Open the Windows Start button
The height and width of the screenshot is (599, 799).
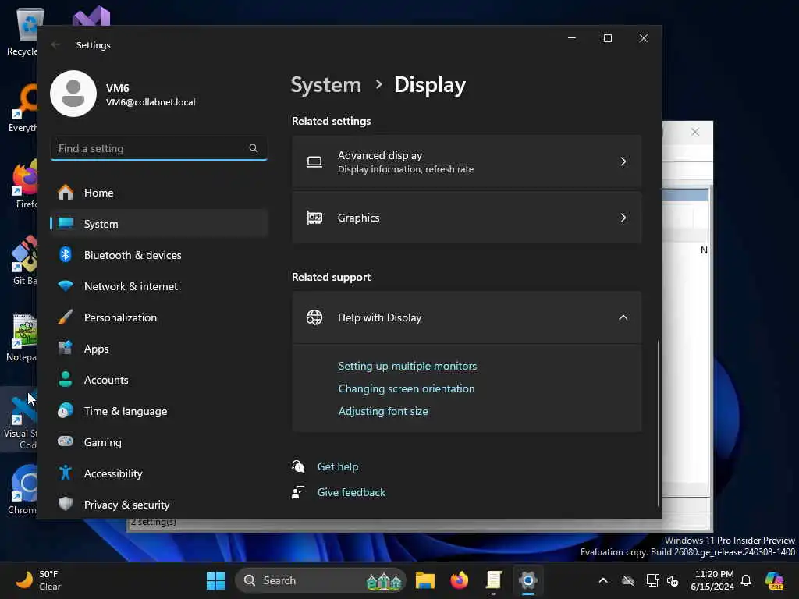pyautogui.click(x=215, y=580)
